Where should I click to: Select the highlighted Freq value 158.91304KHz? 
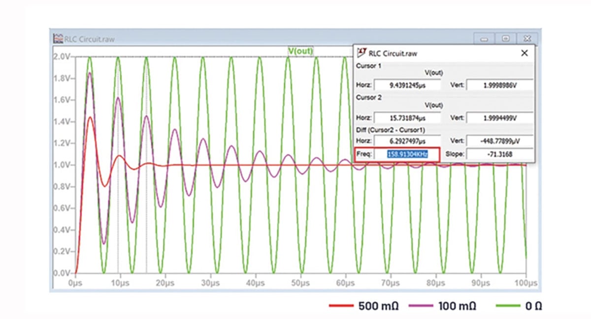pyautogui.click(x=408, y=153)
